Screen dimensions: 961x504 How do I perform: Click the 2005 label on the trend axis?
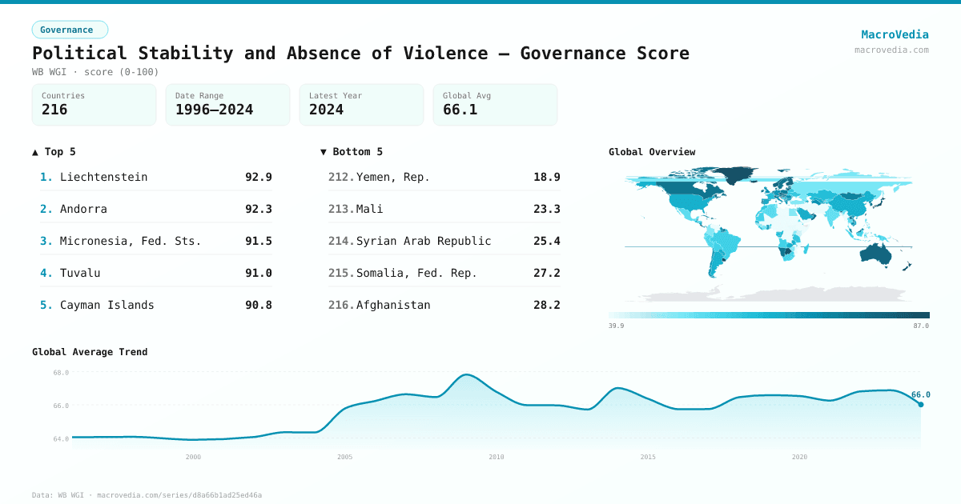pos(344,456)
